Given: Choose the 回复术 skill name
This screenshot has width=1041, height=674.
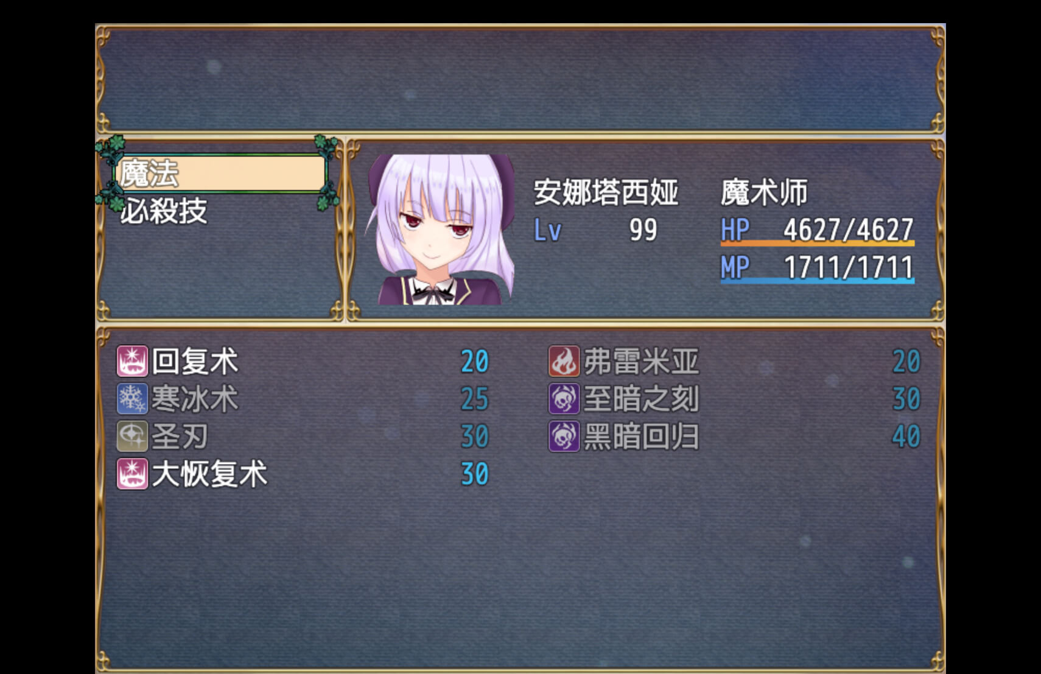Looking at the screenshot, I should click(195, 362).
